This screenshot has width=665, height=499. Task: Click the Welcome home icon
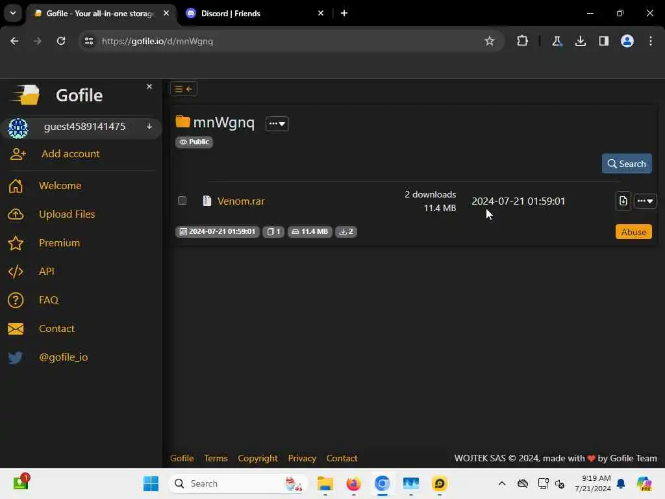(16, 186)
